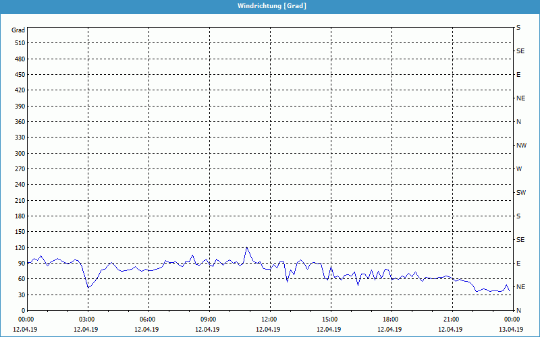
Task: Select the W compass label on right axis
Action: click(519, 169)
